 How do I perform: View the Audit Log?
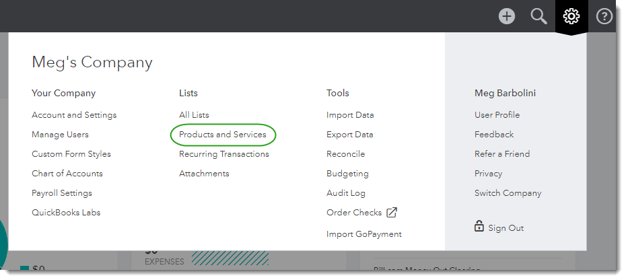tap(346, 193)
